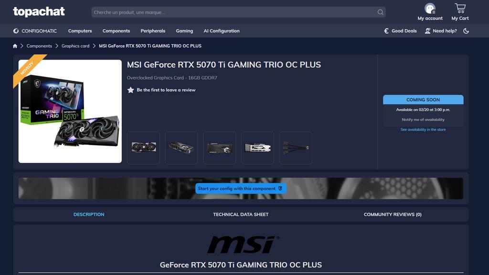The height and width of the screenshot is (275, 489).
Task: Open My account avatar icon
Action: (430, 9)
